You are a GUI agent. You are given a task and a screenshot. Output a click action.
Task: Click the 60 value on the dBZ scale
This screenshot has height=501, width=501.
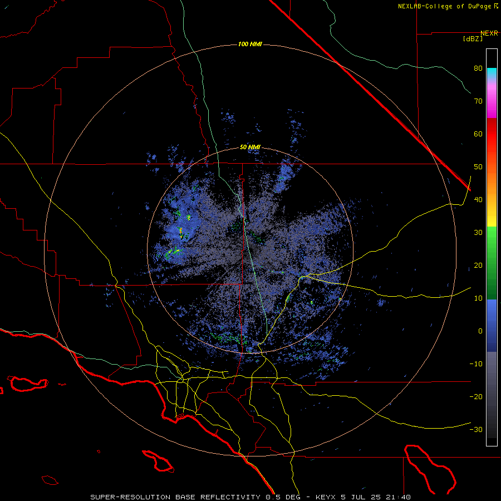[x=478, y=134]
